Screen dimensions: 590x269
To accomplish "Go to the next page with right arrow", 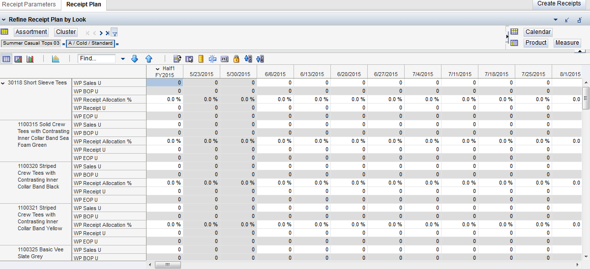I will (x=101, y=33).
